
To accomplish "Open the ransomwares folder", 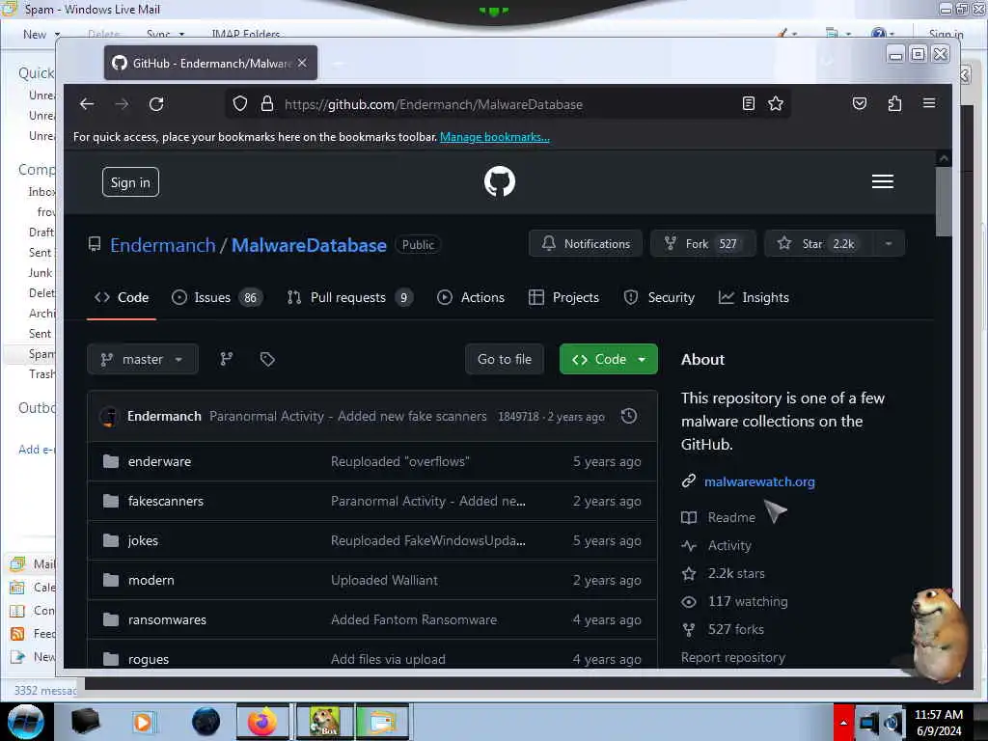I will (167, 619).
